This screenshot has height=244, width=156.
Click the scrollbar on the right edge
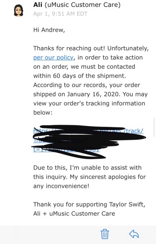154,127
